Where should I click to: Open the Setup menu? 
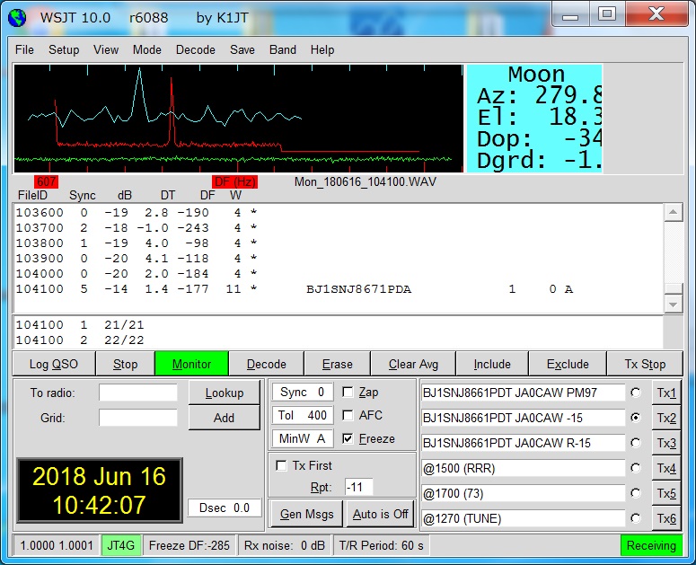pos(64,49)
